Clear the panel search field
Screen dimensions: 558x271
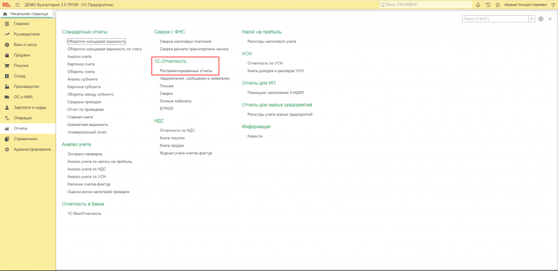(532, 19)
